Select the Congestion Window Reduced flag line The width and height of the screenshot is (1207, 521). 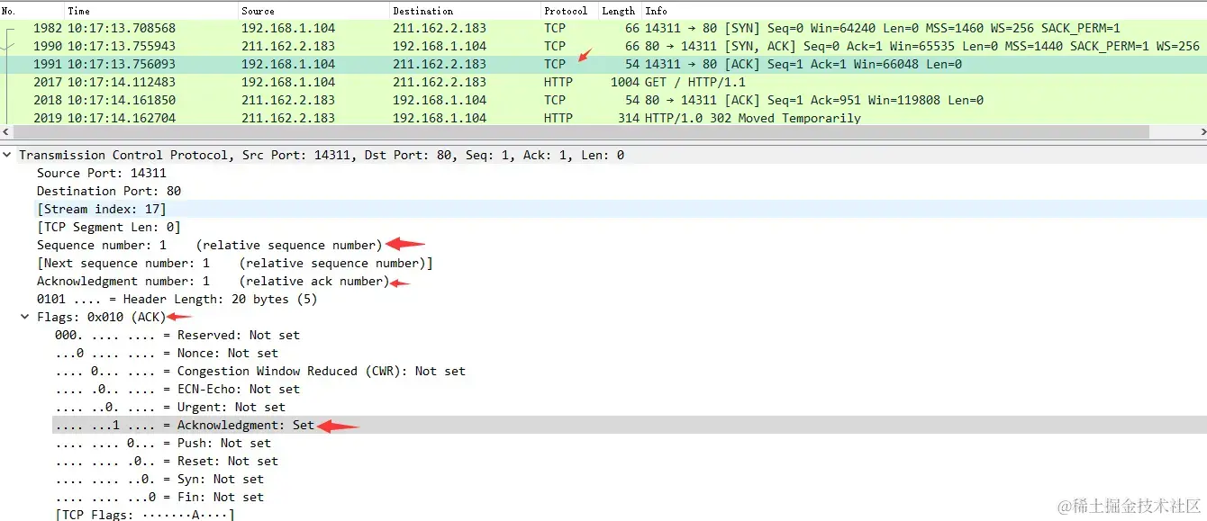[260, 371]
